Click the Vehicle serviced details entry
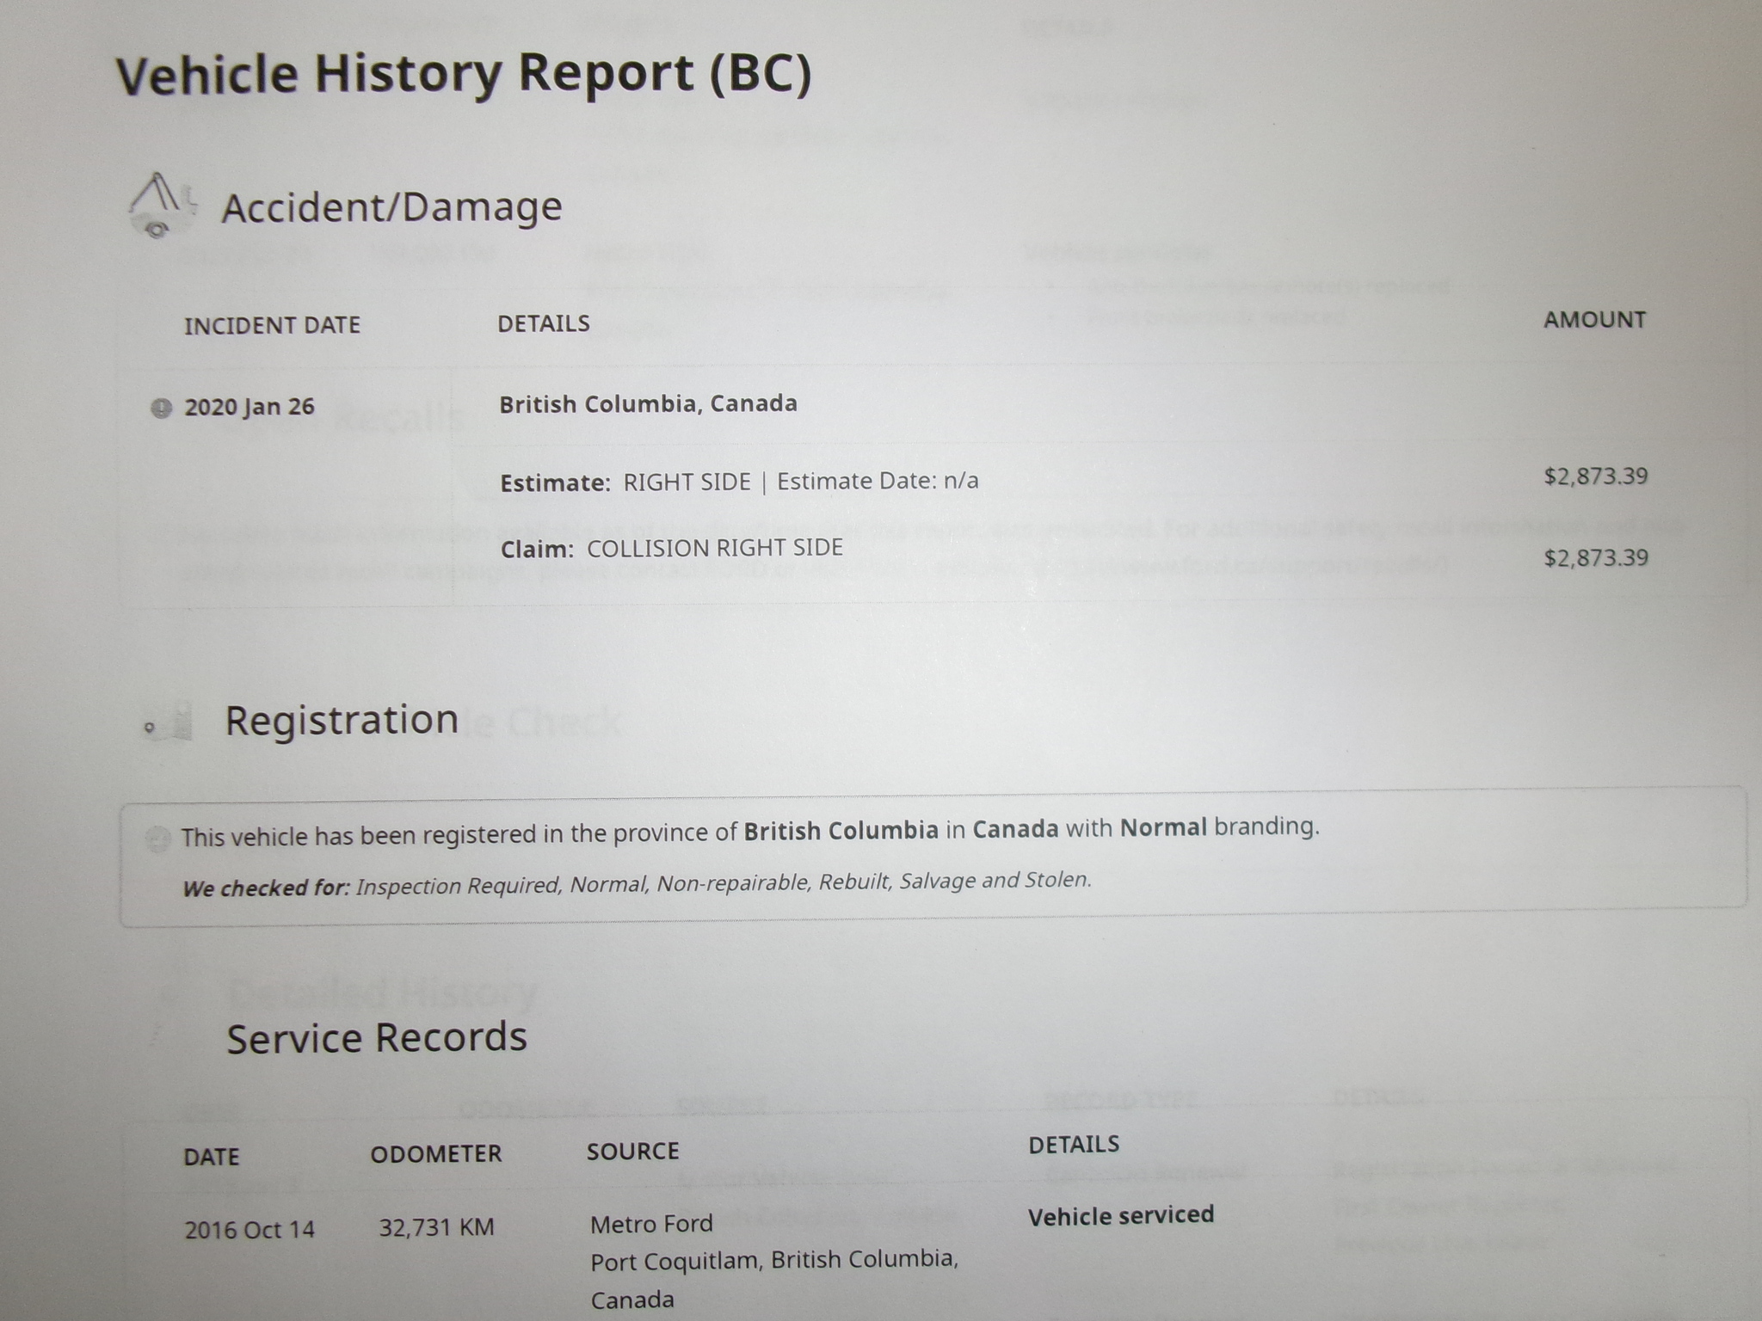Screen dimensions: 1762x1321 (x=1120, y=1215)
